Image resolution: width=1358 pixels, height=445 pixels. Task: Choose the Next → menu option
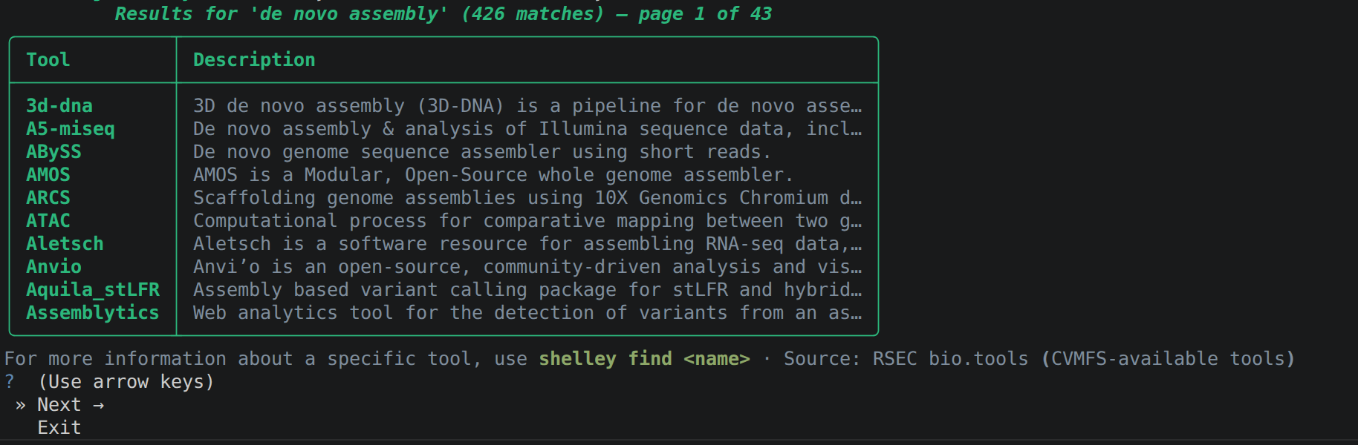click(71, 405)
